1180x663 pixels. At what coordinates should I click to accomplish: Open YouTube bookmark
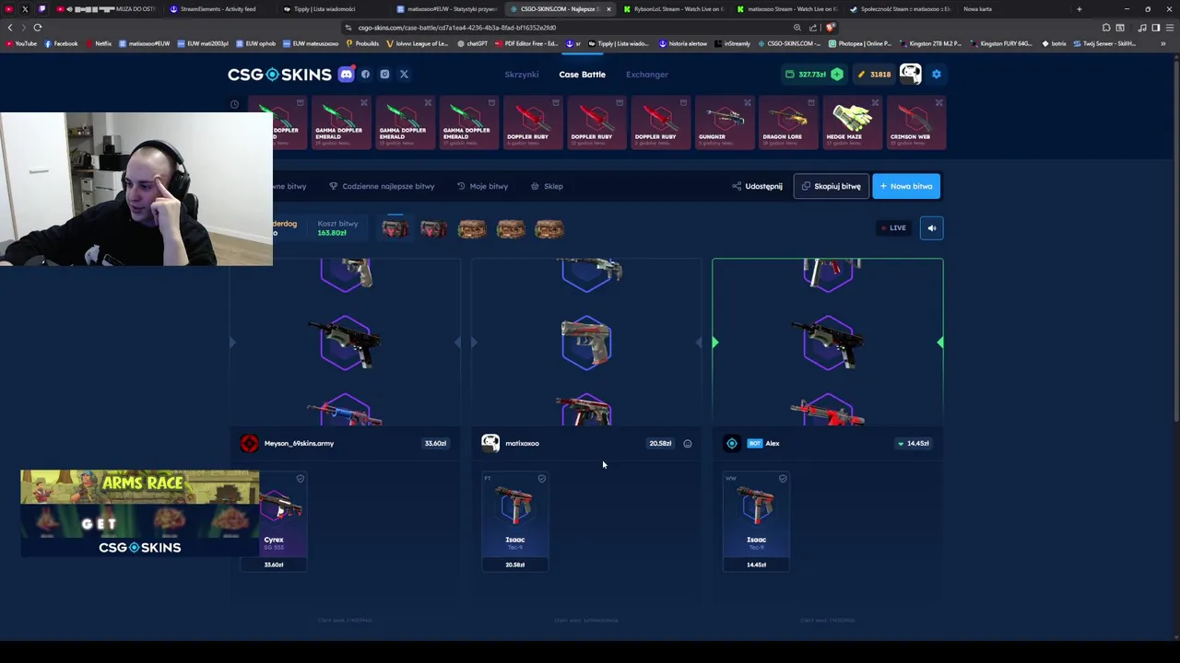point(22,43)
